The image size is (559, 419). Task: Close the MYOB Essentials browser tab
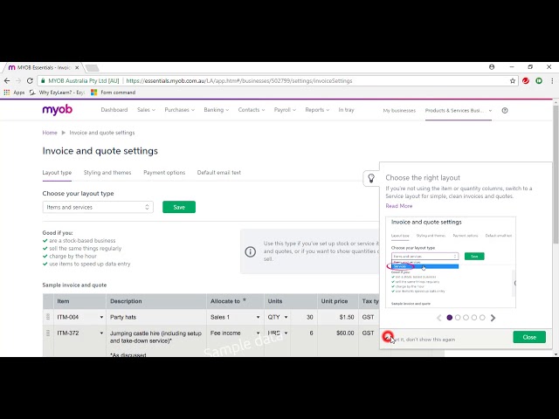click(77, 67)
